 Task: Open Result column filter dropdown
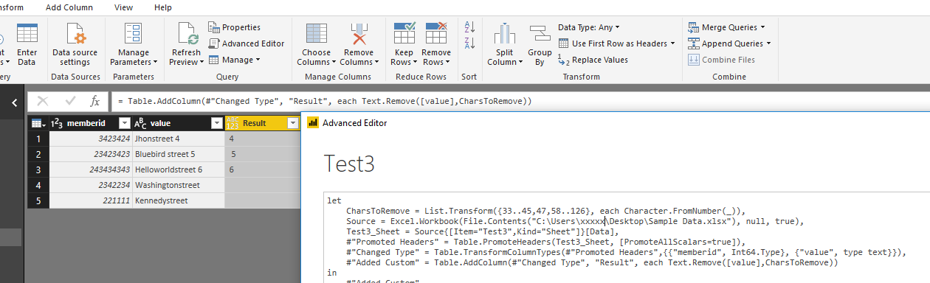click(x=293, y=123)
